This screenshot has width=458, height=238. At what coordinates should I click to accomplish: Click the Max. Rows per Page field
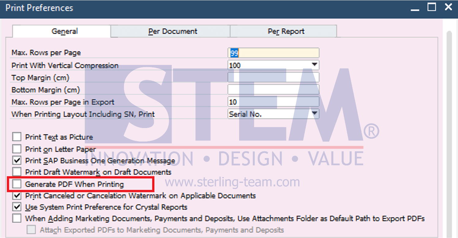273,53
